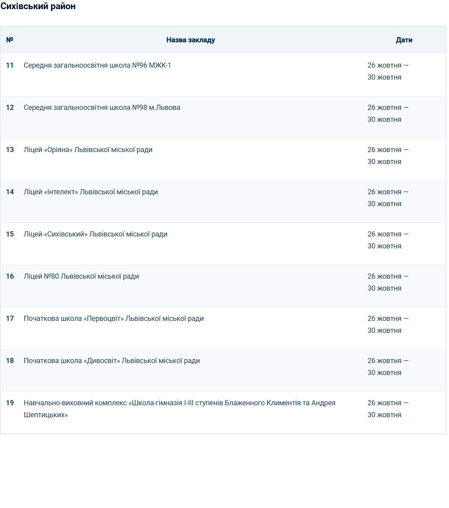Select 'Середня загальноосвітня школа №96 МЖК-1'
The image size is (449, 508).
pyautogui.click(x=98, y=65)
